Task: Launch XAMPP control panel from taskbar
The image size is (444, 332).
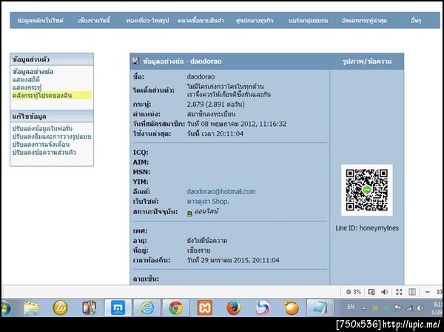Action: [x=205, y=308]
